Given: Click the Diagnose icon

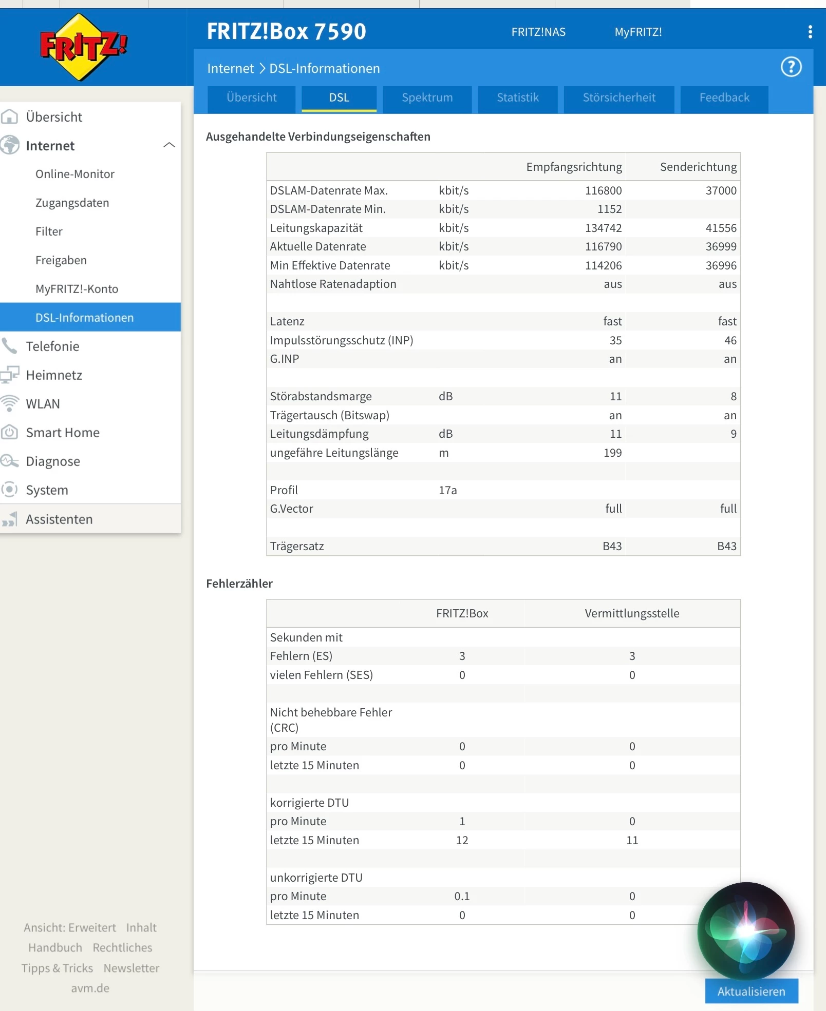Looking at the screenshot, I should [x=10, y=461].
